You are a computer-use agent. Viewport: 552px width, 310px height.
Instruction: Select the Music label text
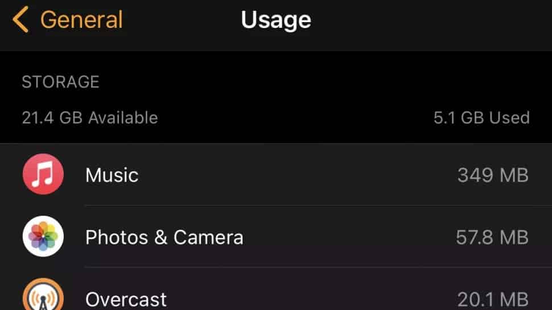point(112,175)
